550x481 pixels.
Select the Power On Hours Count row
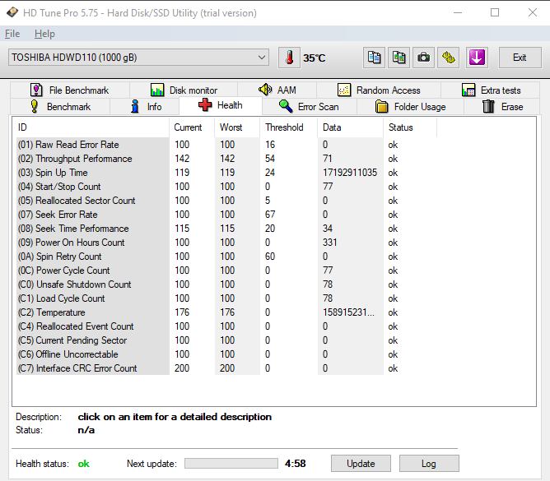click(x=226, y=243)
